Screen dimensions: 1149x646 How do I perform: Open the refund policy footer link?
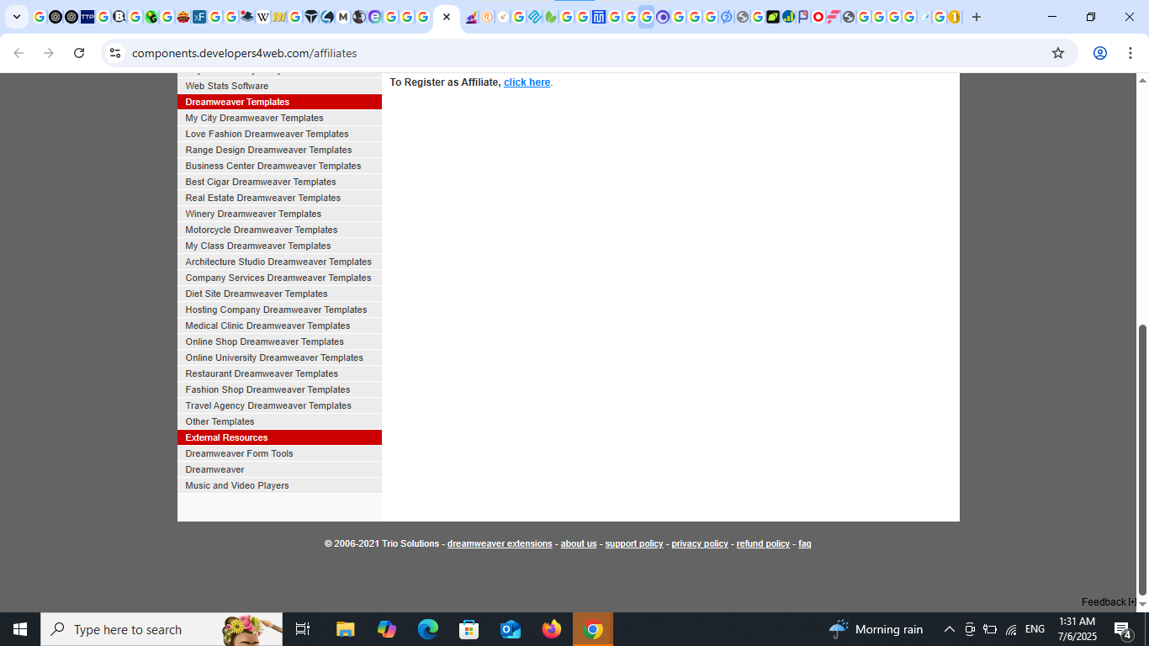click(x=763, y=544)
